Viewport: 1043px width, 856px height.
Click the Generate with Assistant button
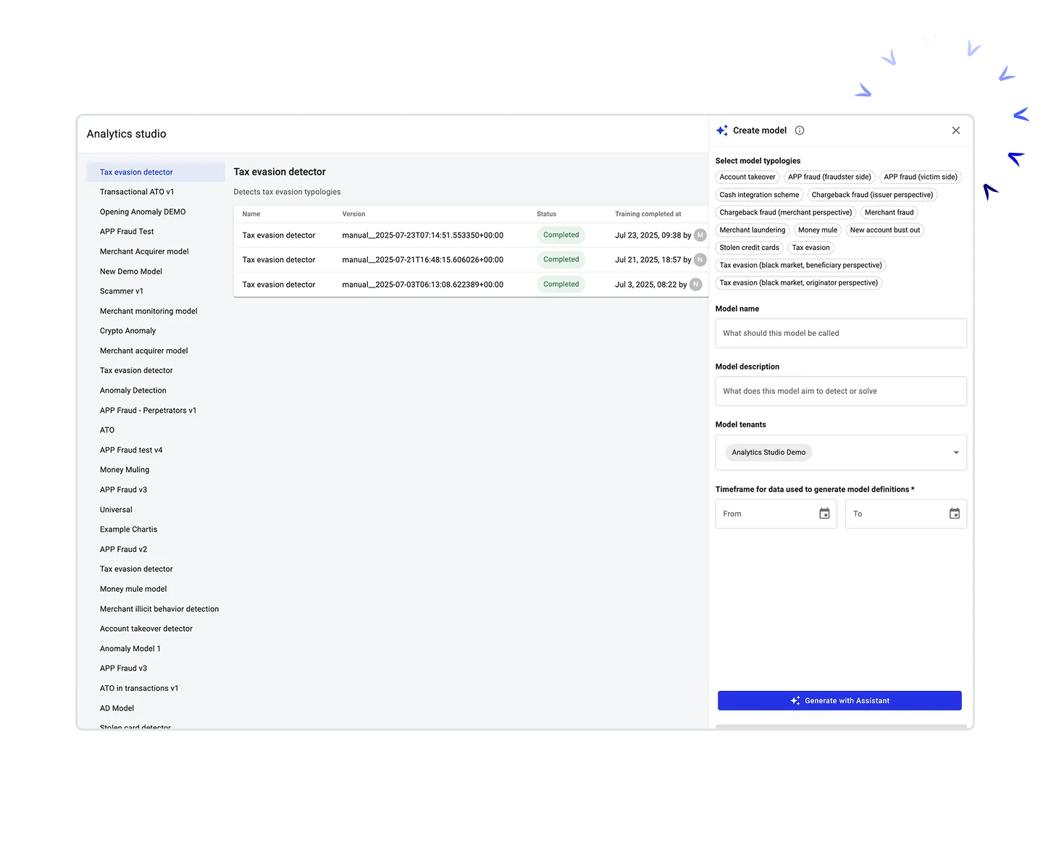[839, 700]
